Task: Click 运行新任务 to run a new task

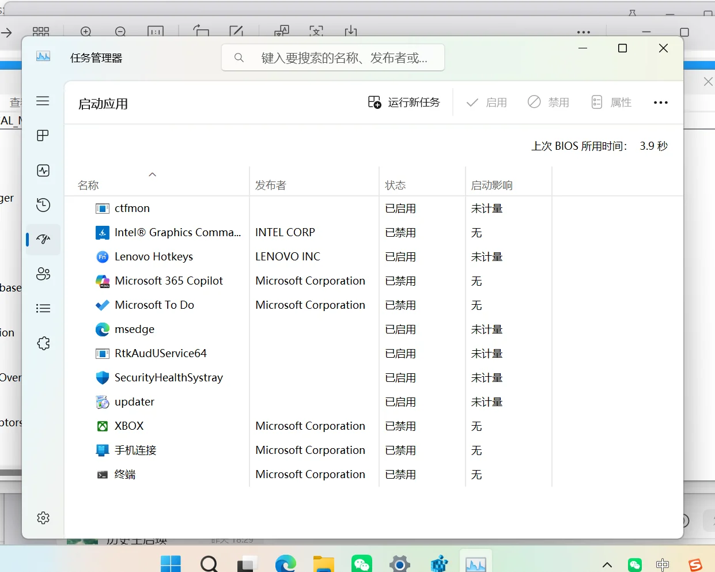Action: [x=404, y=103]
